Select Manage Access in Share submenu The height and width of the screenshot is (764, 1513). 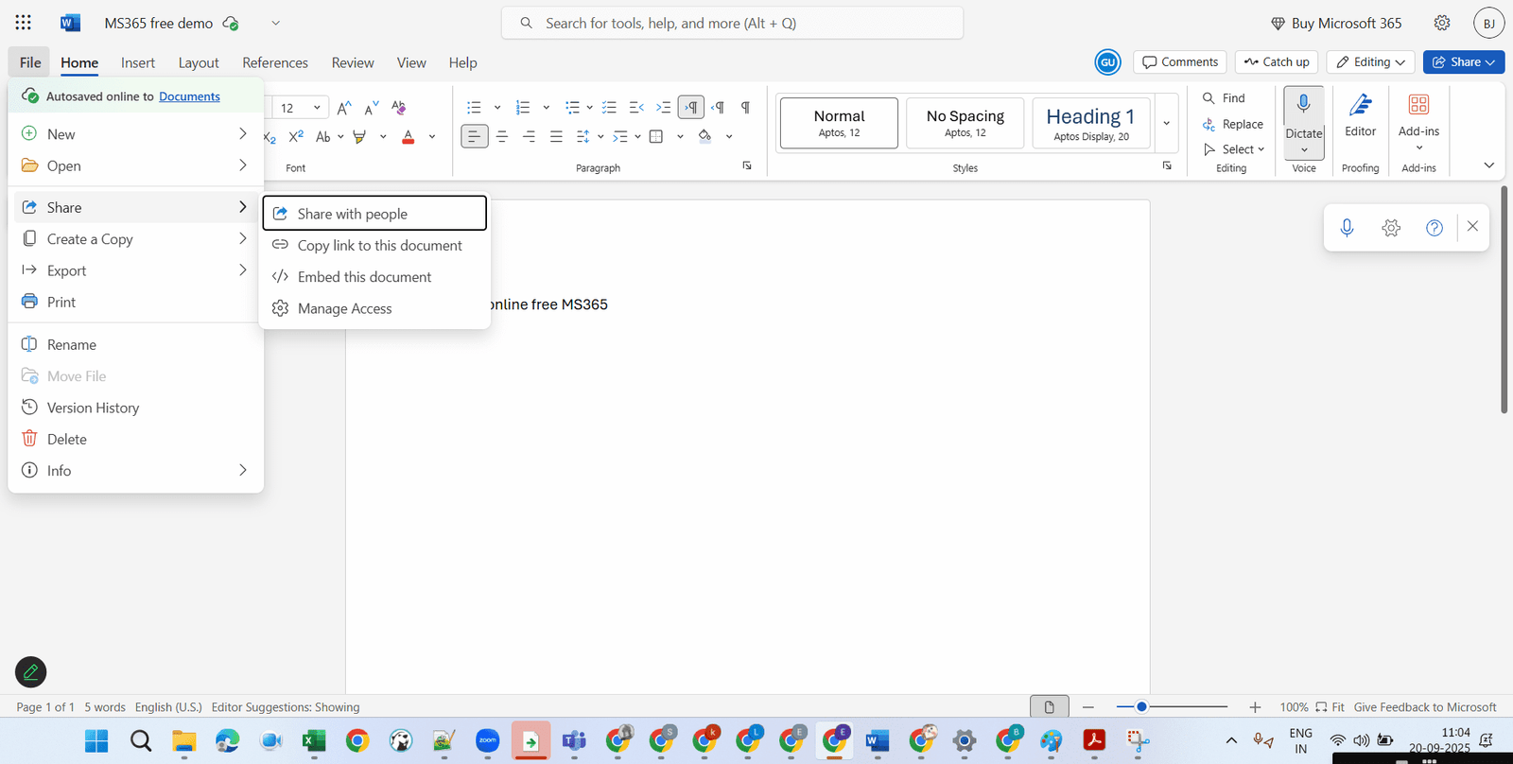coord(344,309)
